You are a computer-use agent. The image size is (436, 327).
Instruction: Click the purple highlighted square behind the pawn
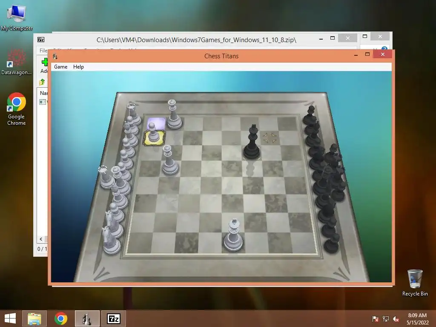pyautogui.click(x=156, y=122)
